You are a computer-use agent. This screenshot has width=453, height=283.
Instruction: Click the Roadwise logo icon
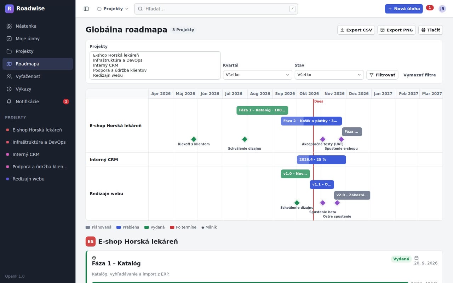coord(9,8)
